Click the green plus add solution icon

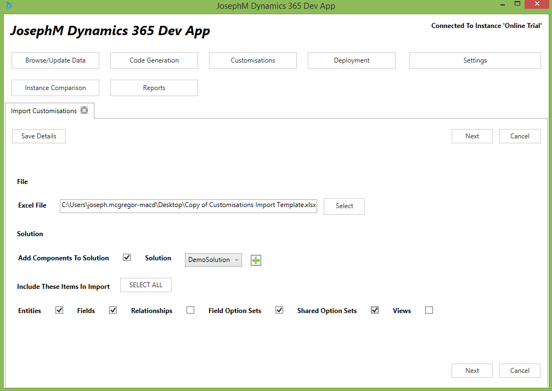point(256,260)
